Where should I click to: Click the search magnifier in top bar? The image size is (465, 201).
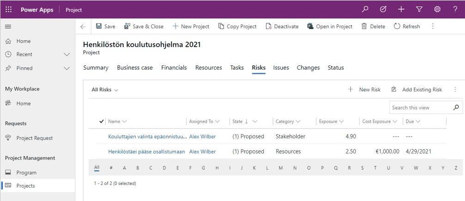click(365, 9)
